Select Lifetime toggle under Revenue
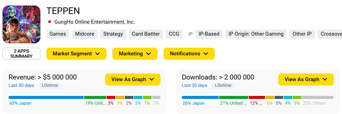 pyautogui.click(x=50, y=86)
